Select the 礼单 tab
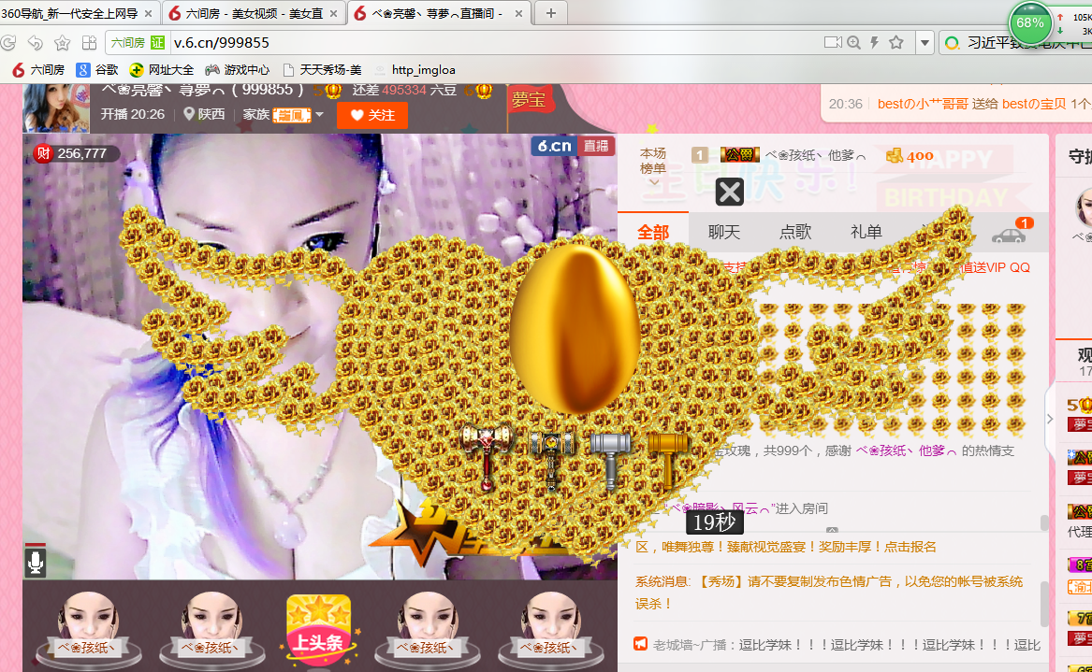Screen dimensions: 1092x672 point(866,233)
